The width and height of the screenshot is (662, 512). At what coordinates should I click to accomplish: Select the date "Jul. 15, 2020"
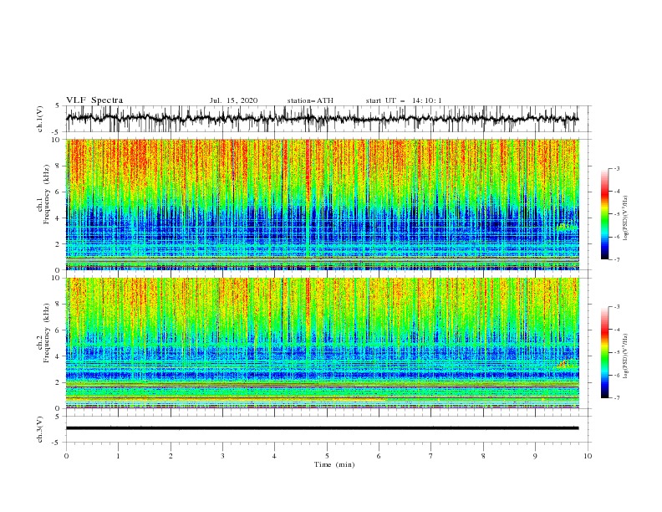233,100
